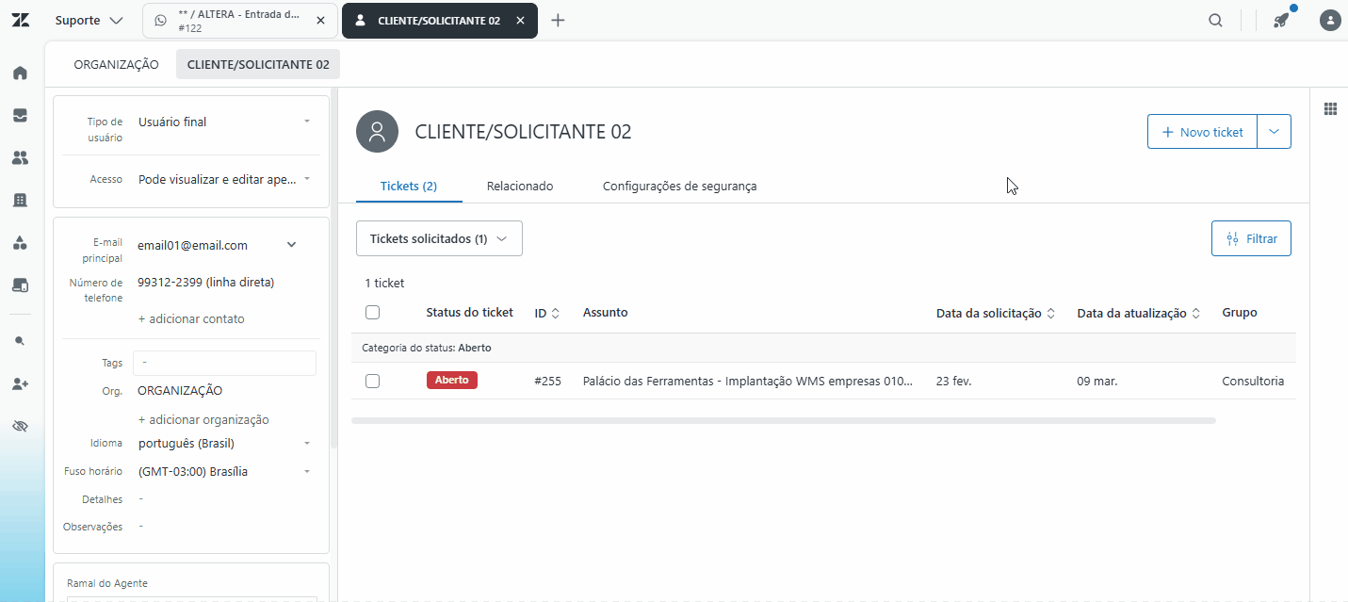Viewport: 1348px width, 602px height.
Task: Expand the Novo ticket arrow menu
Action: (x=1275, y=132)
